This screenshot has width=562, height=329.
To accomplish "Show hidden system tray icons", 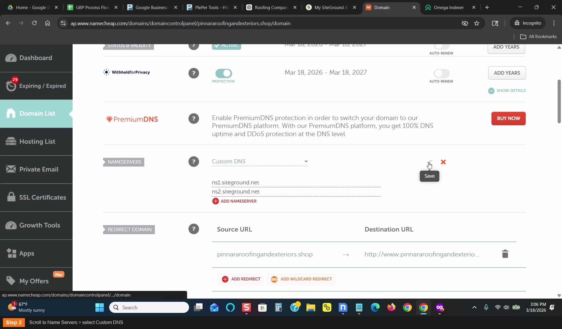I will point(474,307).
